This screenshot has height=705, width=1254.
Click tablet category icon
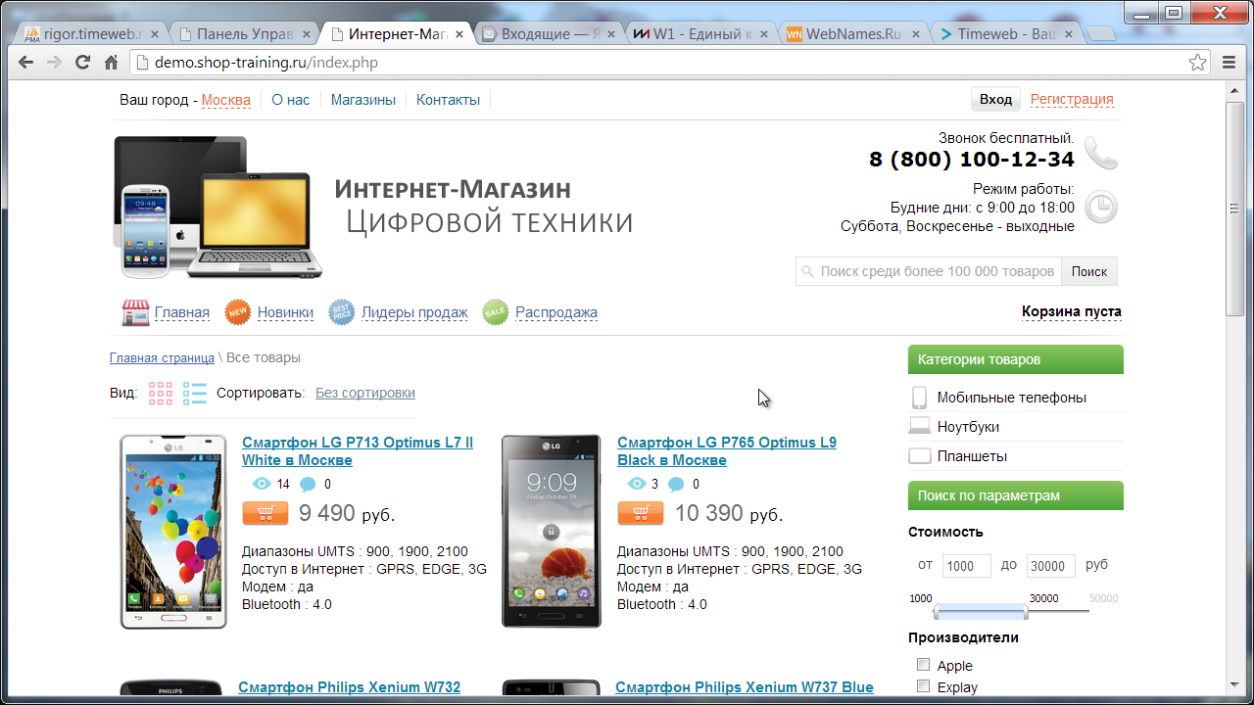(x=920, y=456)
